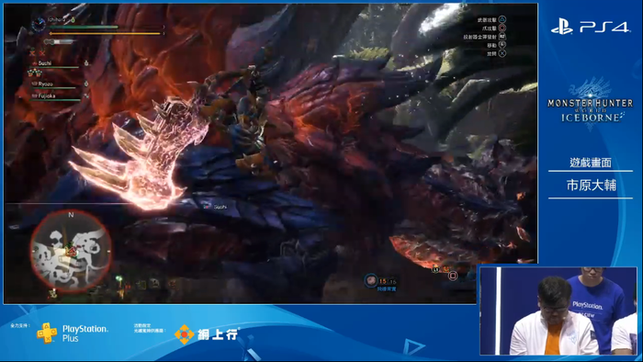
Task: Click the red crossed status icons
Action: pyautogui.click(x=37, y=53)
